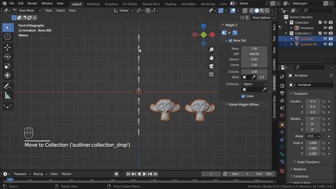Click the red X axis on the gizmo
The height and width of the screenshot is (189, 336).
[212, 35]
